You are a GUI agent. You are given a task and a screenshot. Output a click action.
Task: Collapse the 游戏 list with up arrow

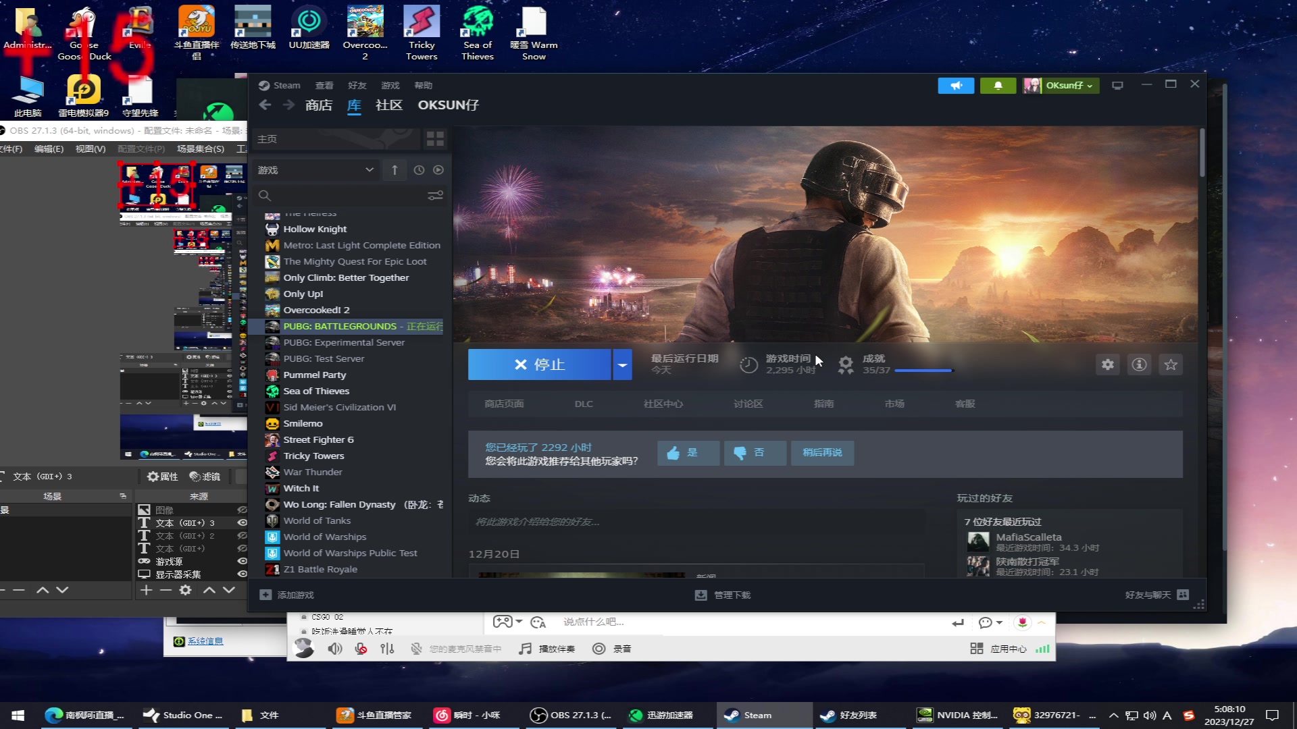pos(395,170)
